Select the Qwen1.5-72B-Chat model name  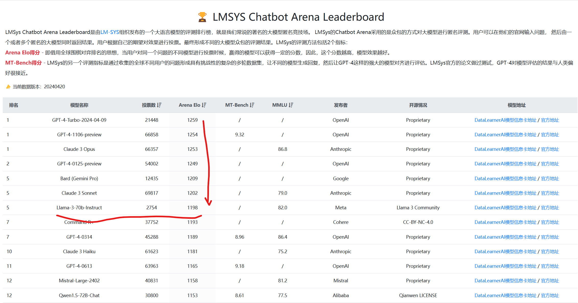pos(79,295)
